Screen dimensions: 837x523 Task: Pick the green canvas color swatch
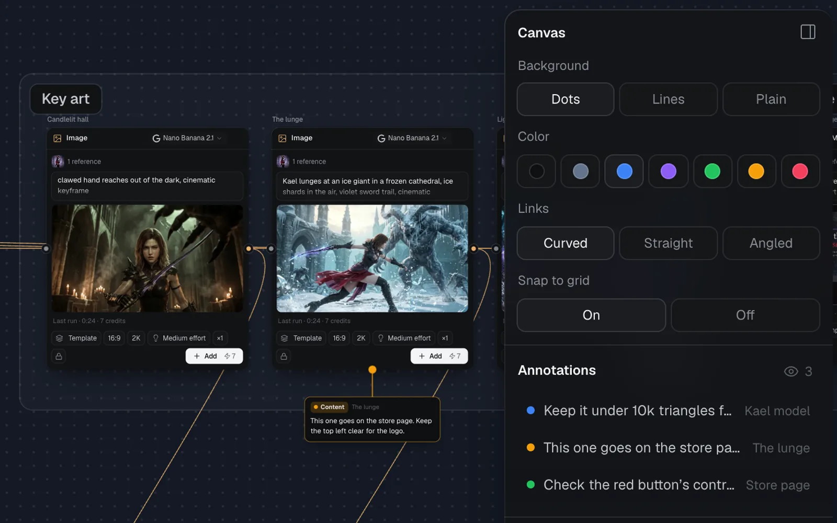click(x=712, y=171)
